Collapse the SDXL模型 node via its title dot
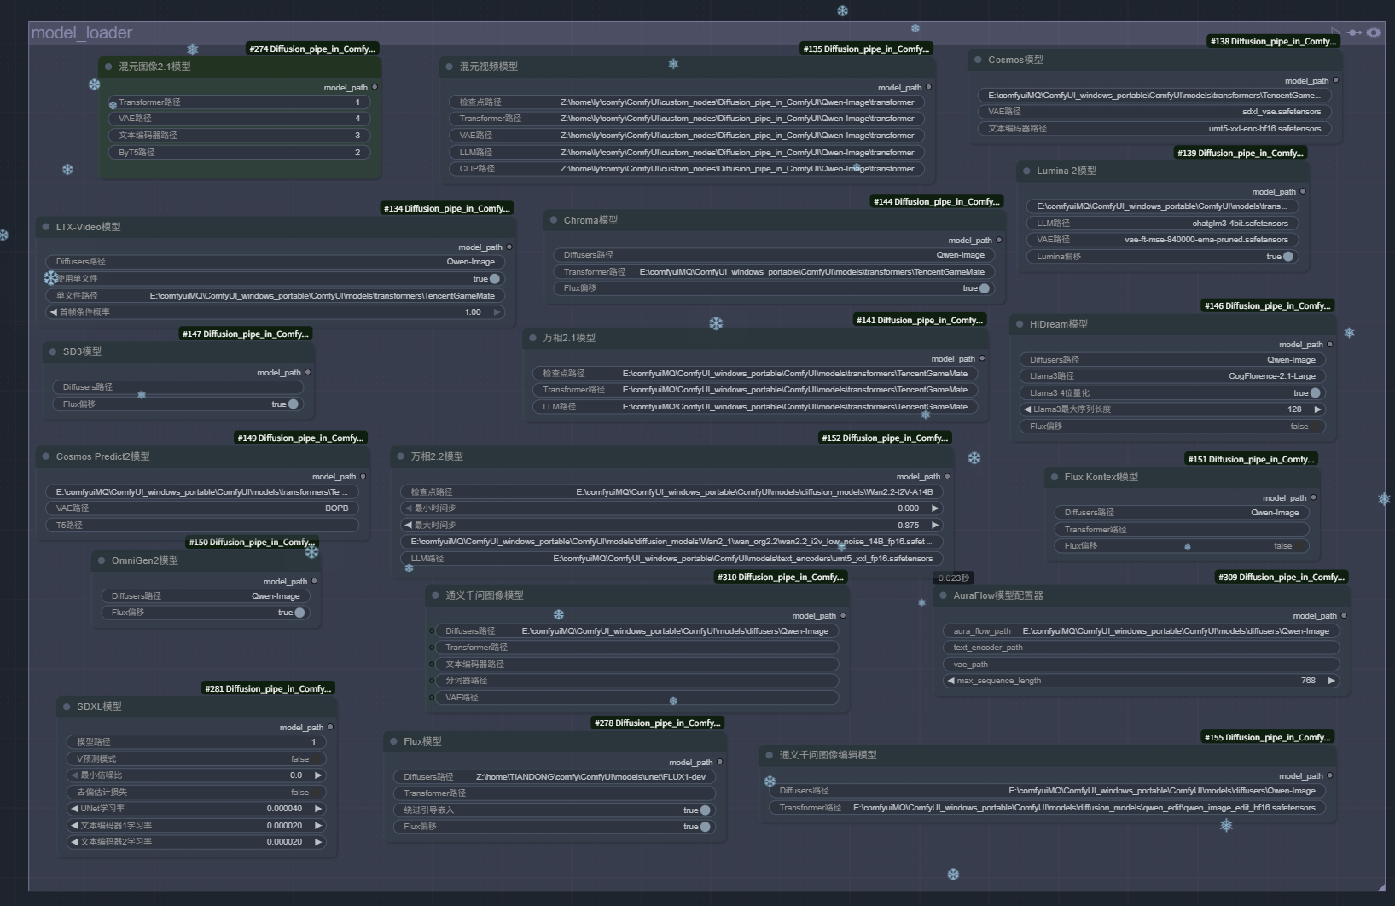Image resolution: width=1395 pixels, height=906 pixels. [67, 706]
